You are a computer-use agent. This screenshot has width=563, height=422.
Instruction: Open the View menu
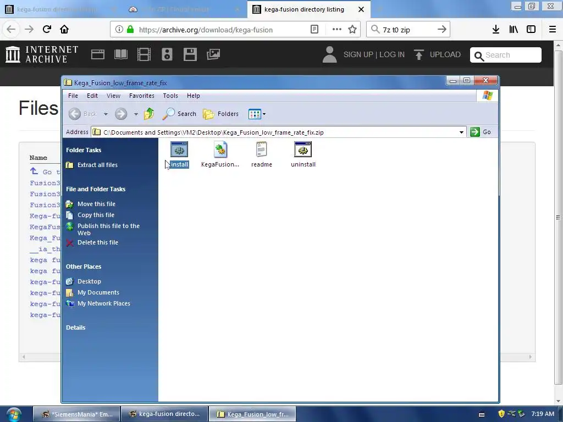[x=113, y=96]
